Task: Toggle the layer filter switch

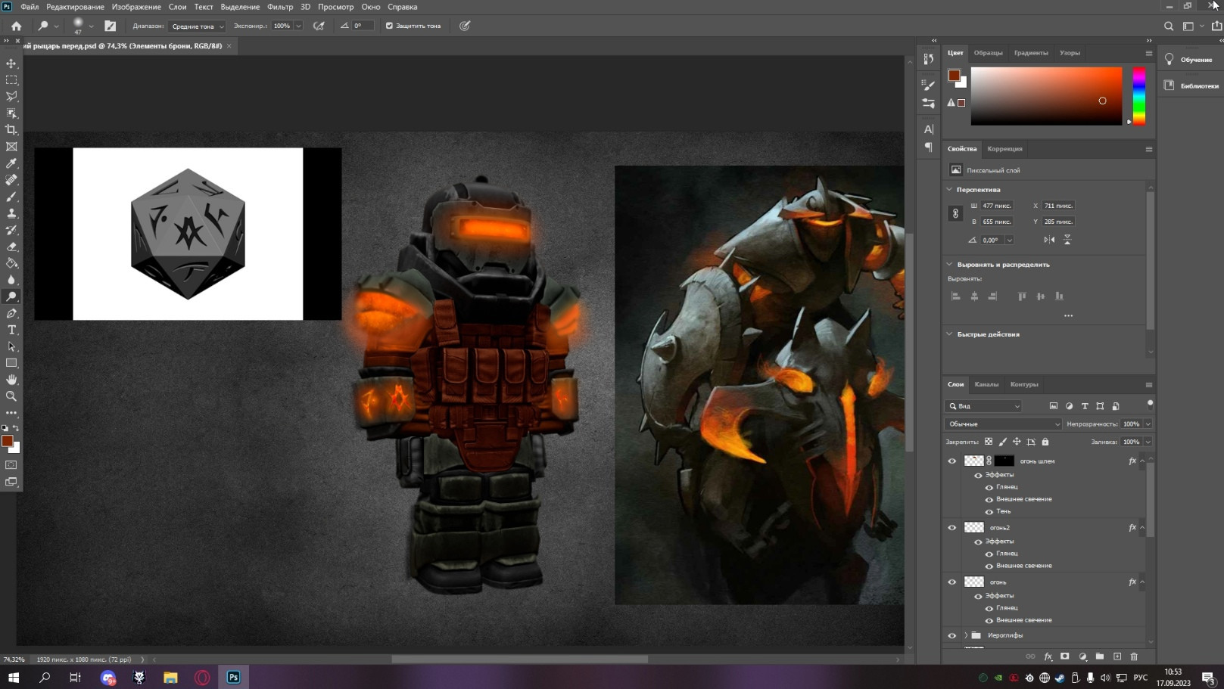Action: click(x=1150, y=404)
